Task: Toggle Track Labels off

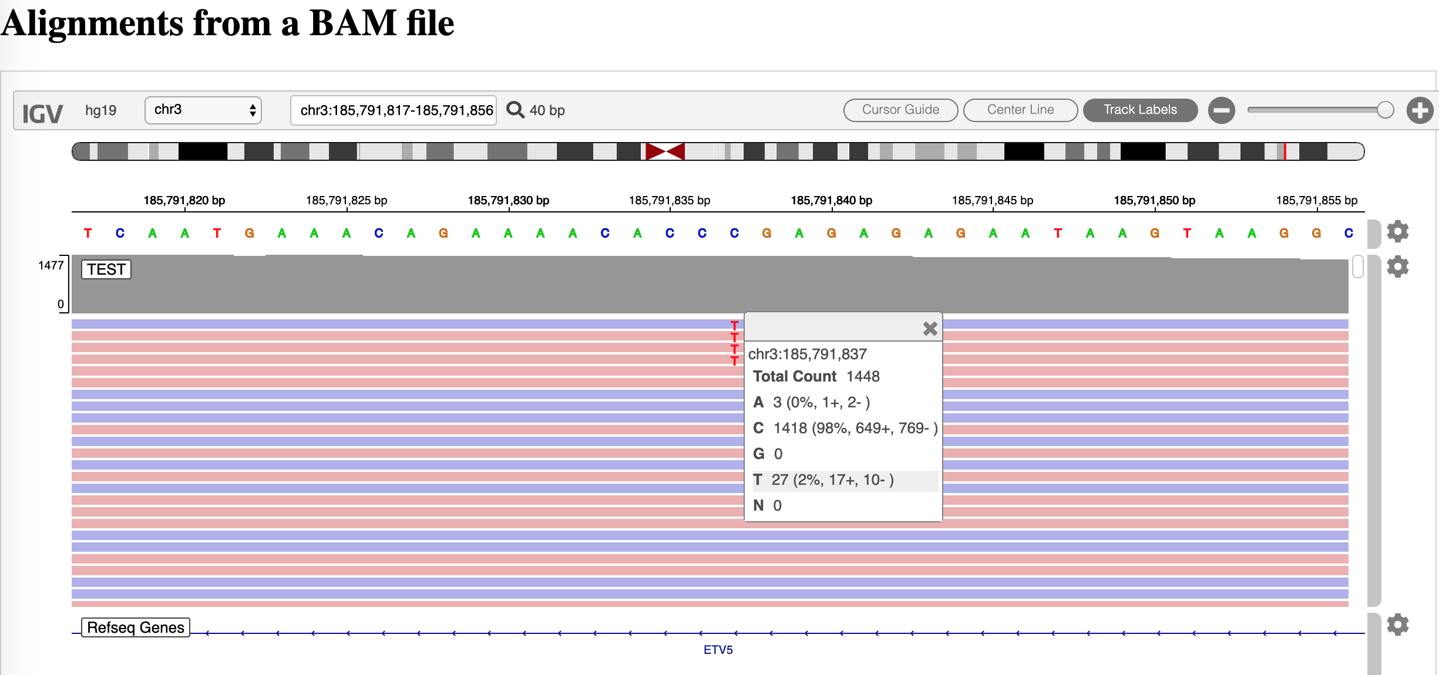Action: coord(1140,110)
